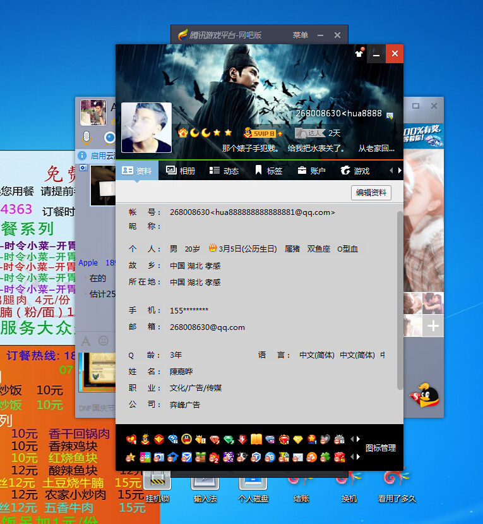
Task: Click the red dice icon numbered 5
Action: (340, 457)
